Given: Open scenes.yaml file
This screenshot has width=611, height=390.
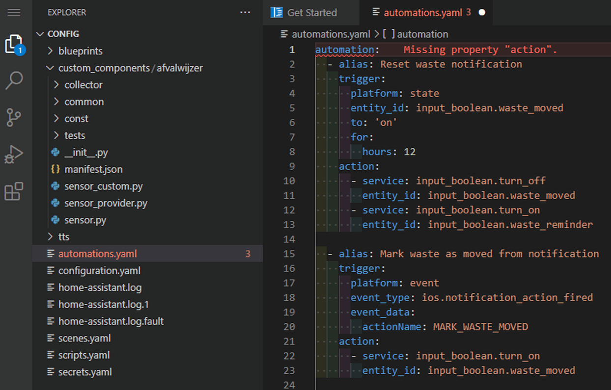Looking at the screenshot, I should [147, 338].
